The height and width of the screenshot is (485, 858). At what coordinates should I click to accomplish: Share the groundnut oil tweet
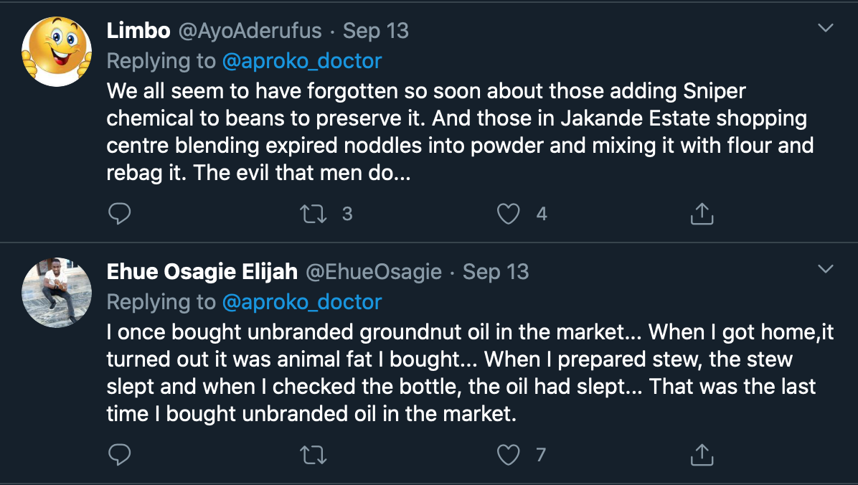click(701, 454)
